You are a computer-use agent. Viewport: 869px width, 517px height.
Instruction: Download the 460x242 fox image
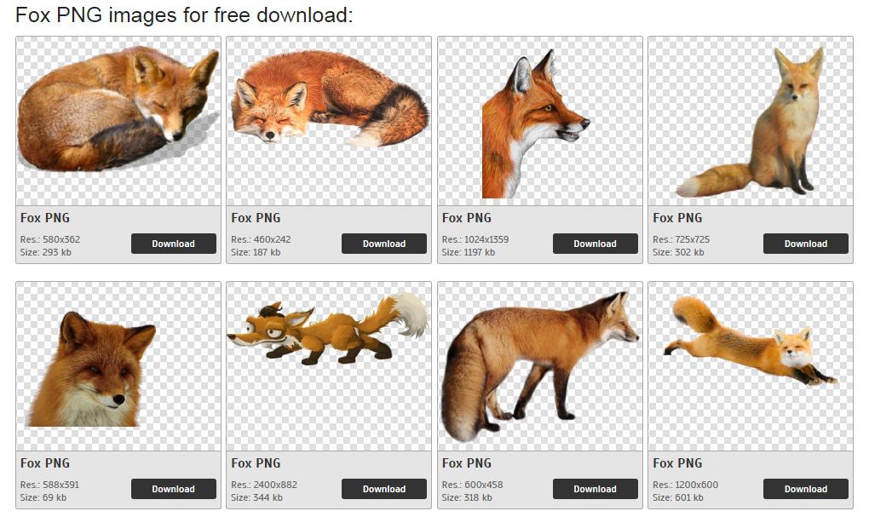pos(384,244)
